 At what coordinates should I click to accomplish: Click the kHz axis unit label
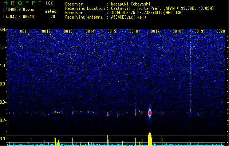point(3,30)
